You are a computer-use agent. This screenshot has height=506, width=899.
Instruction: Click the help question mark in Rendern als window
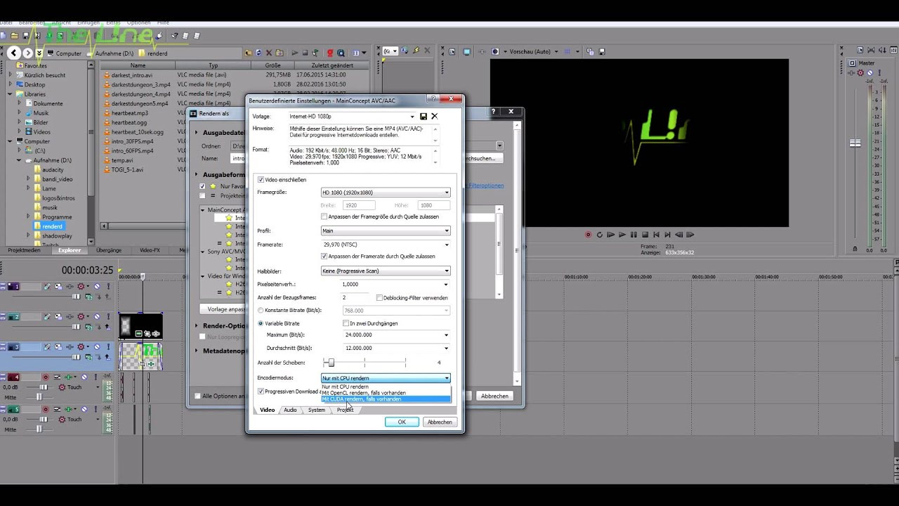(x=493, y=112)
